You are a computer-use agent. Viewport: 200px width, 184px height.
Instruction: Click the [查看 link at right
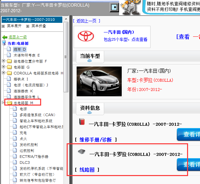pos(183,37)
